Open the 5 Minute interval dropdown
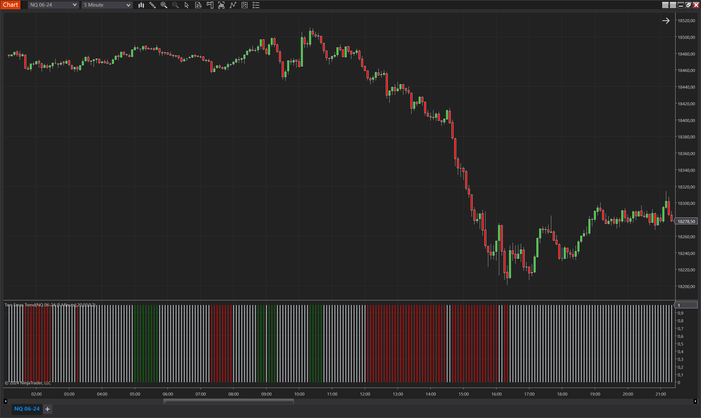 [107, 5]
